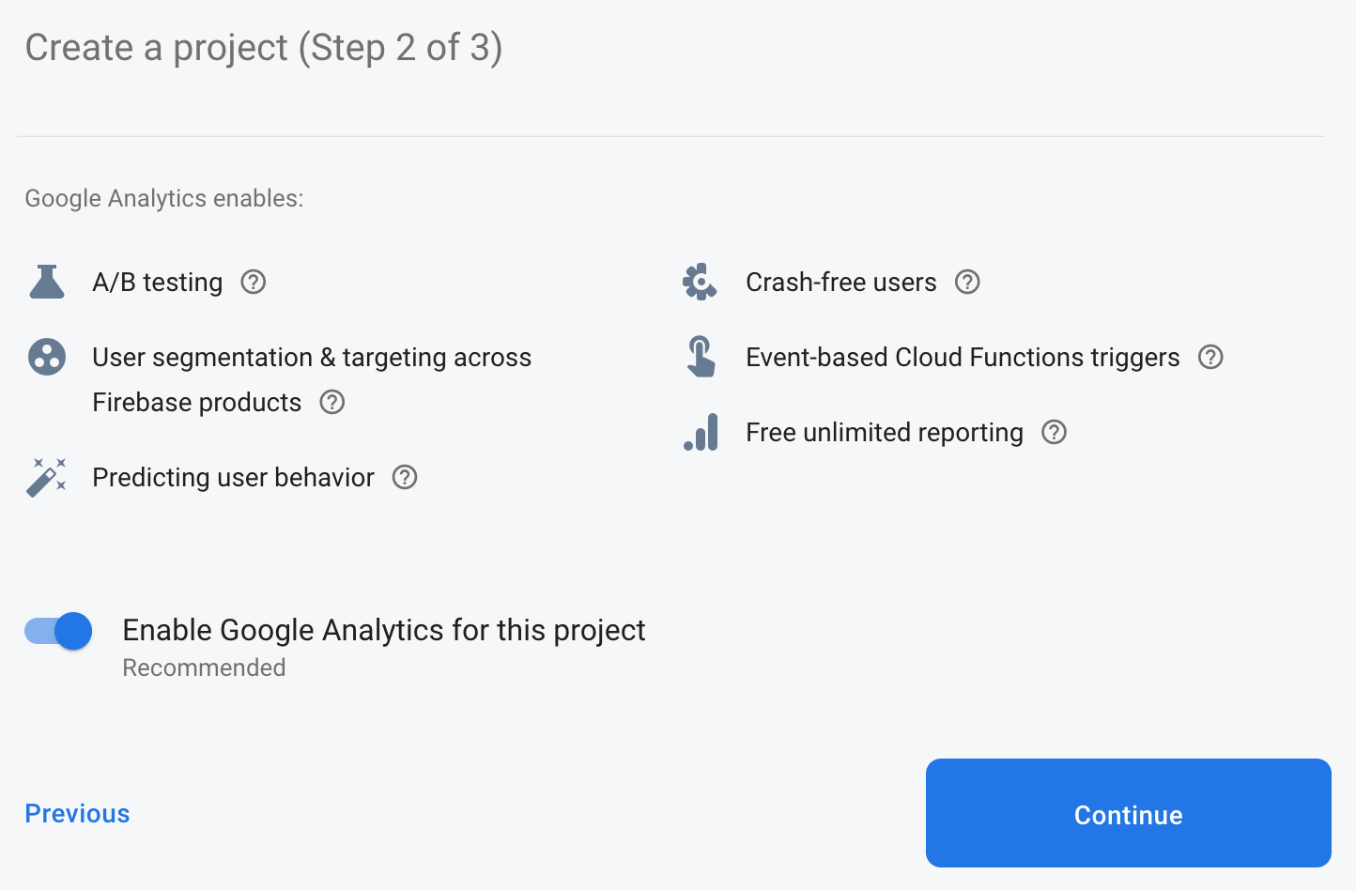The width and height of the screenshot is (1356, 890).
Task: Click 'Free unlimited reporting' text
Action: point(885,432)
